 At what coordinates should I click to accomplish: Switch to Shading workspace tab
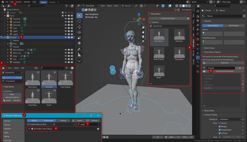(x=52, y=2)
